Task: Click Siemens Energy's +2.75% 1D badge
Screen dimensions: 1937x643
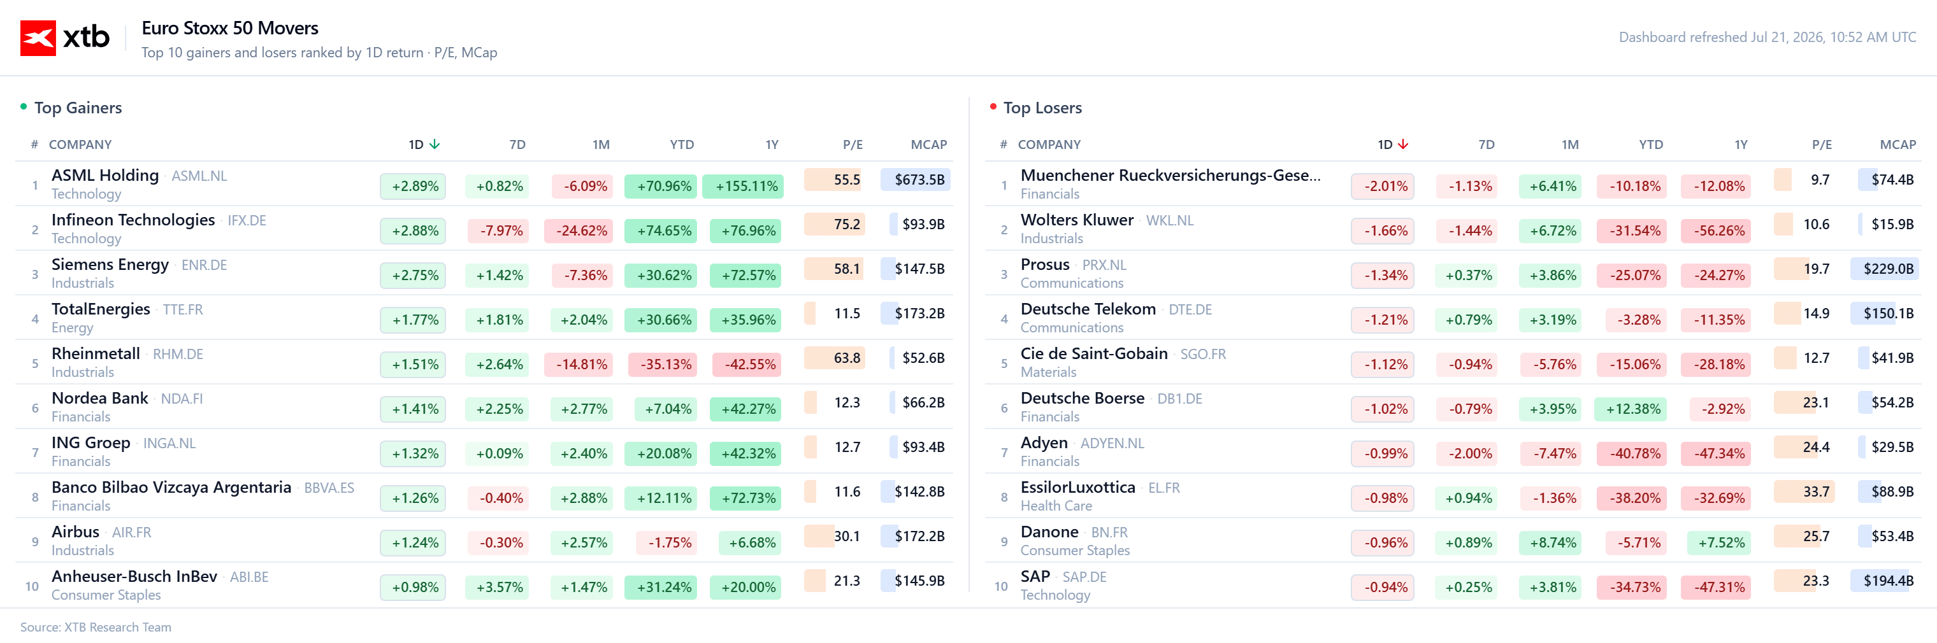Action: pos(414,276)
